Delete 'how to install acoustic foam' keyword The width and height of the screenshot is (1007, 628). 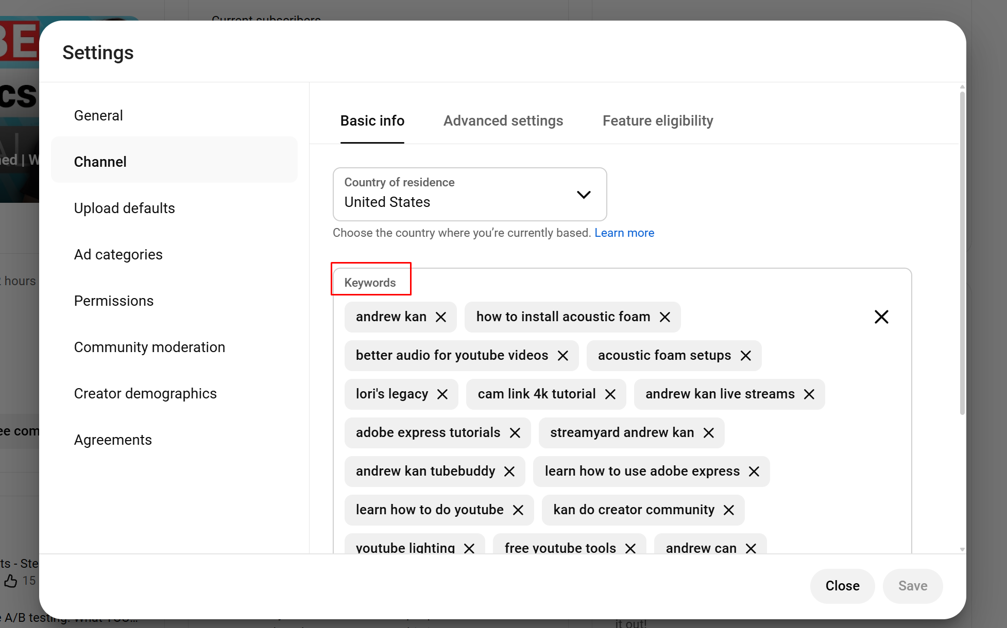(x=665, y=317)
